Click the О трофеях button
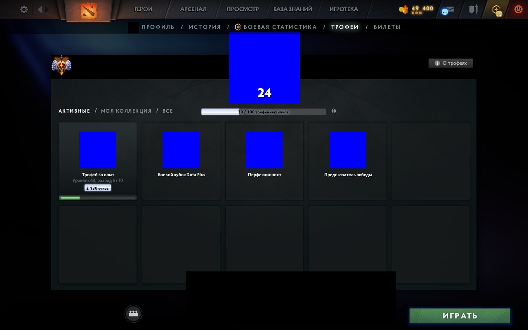 pyautogui.click(x=450, y=63)
